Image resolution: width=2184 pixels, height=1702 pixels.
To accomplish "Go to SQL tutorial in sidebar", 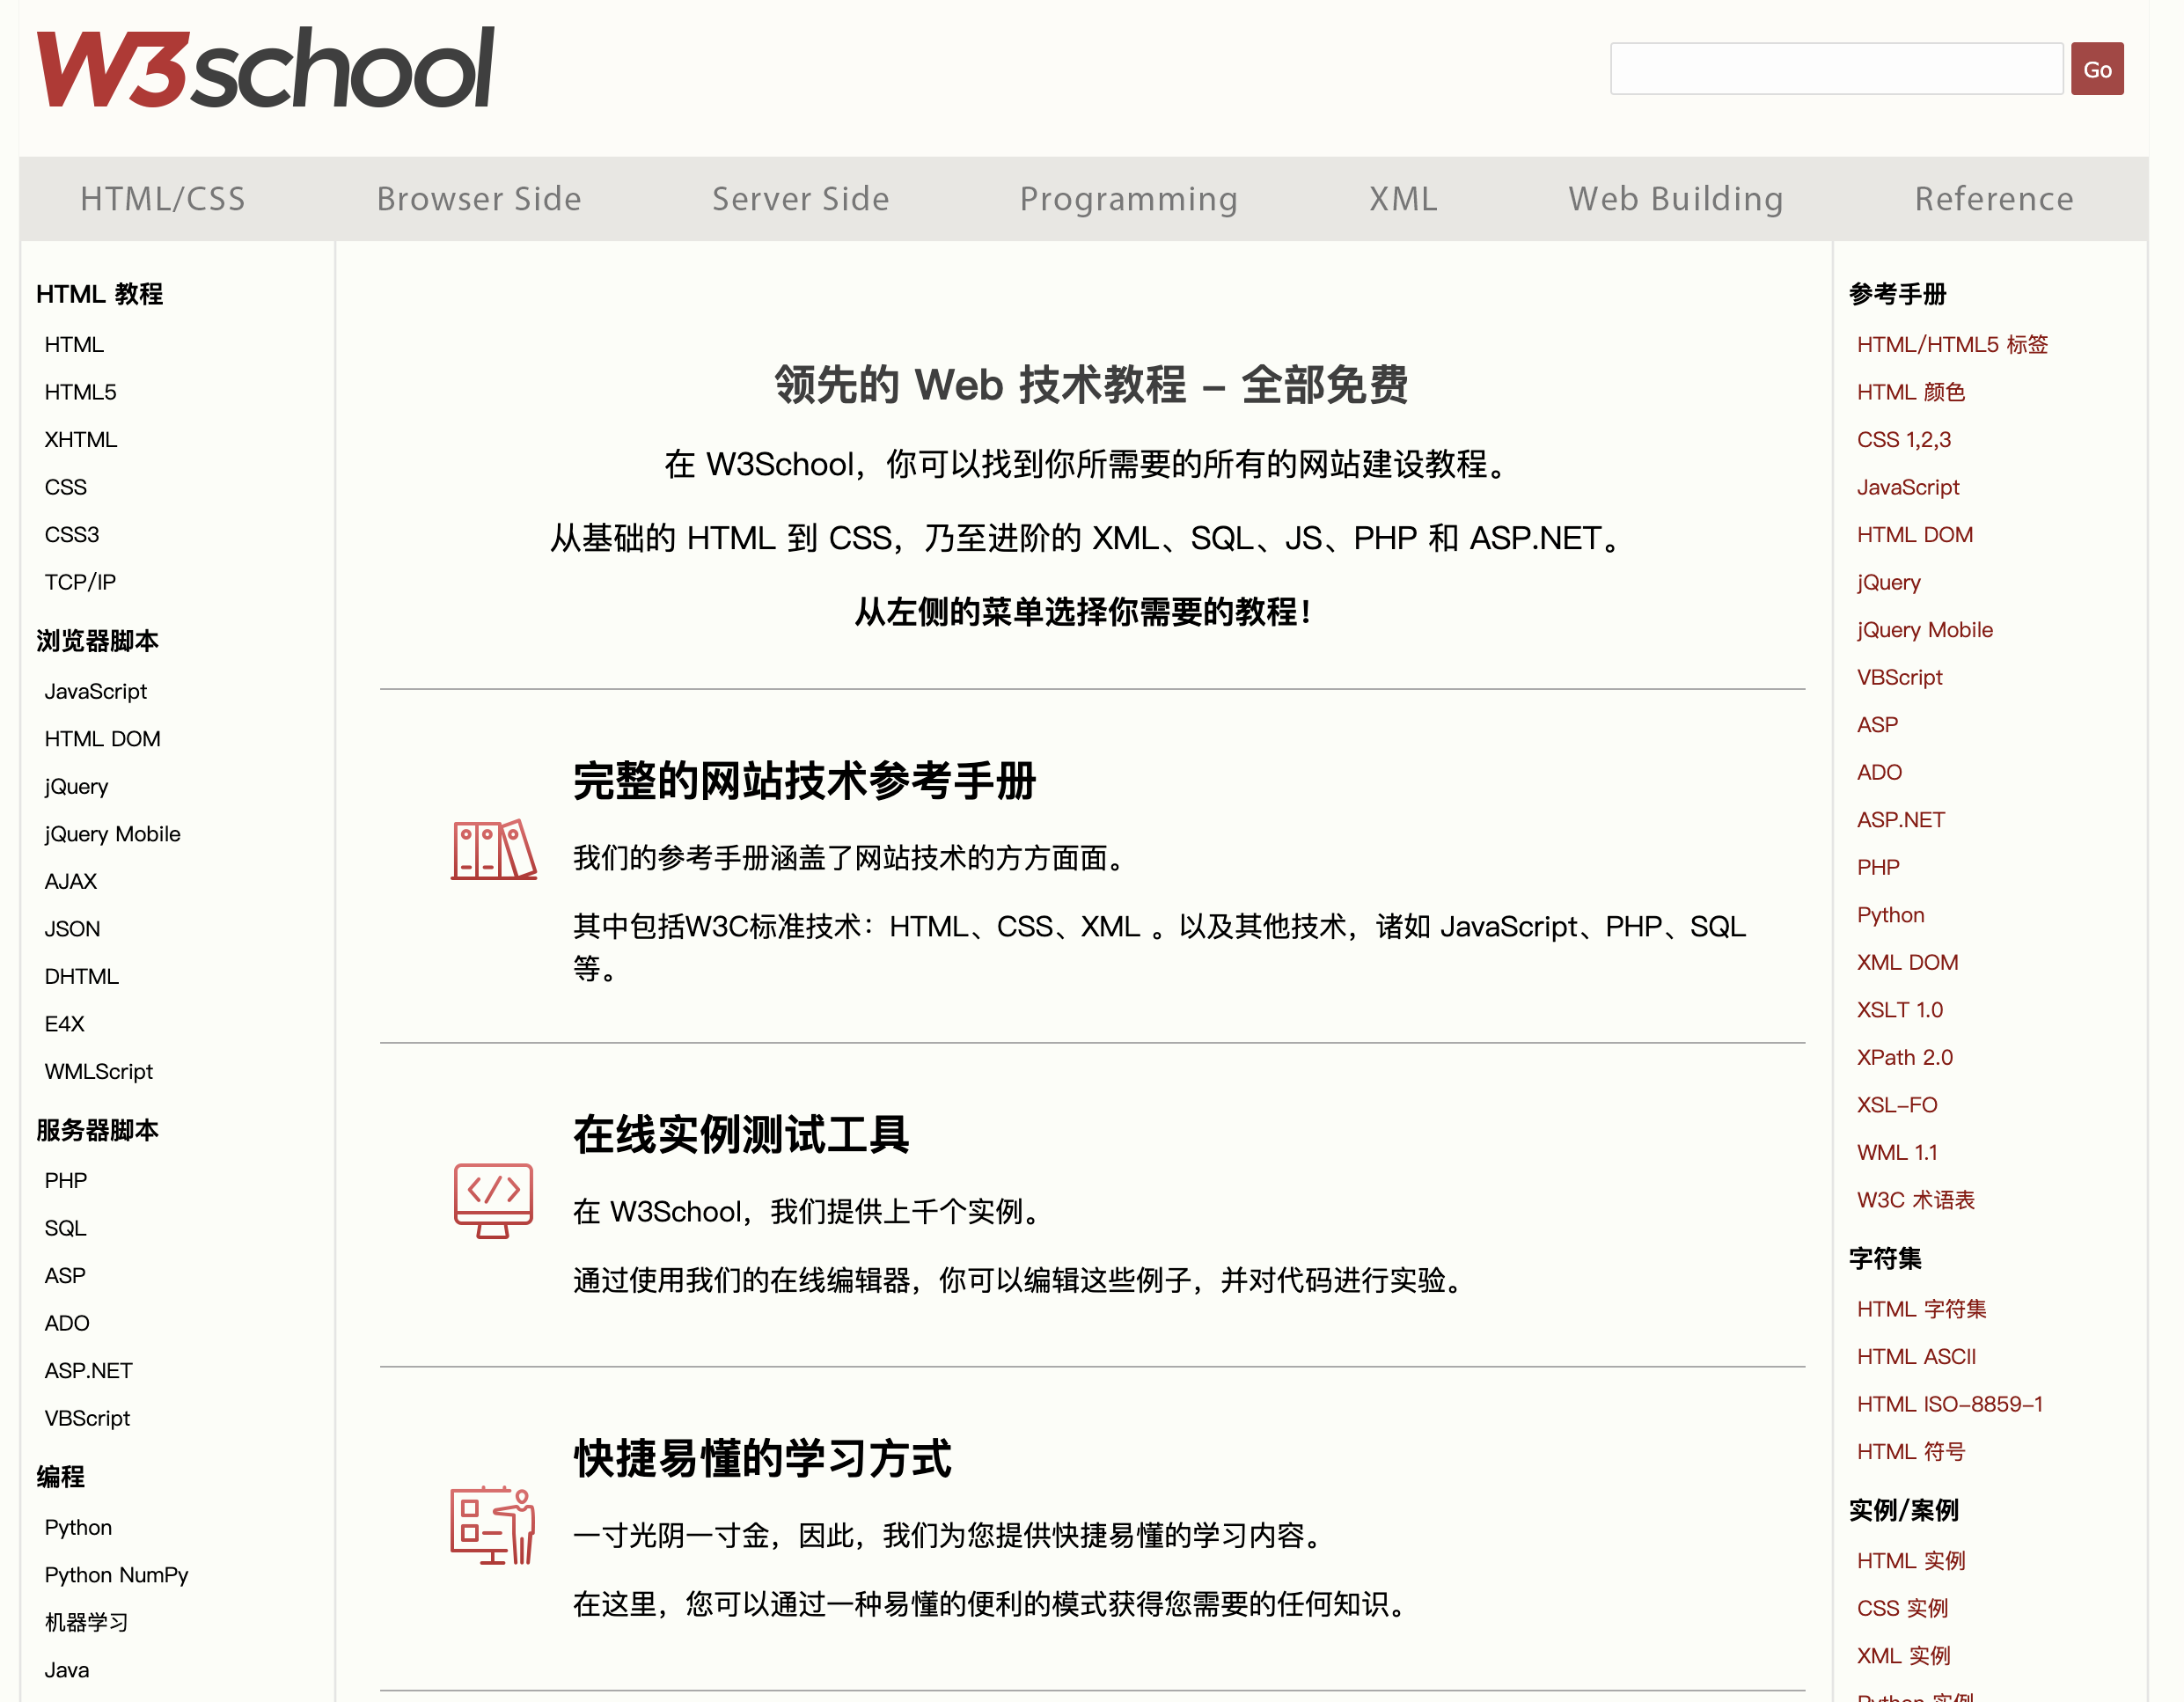I will [x=65, y=1228].
